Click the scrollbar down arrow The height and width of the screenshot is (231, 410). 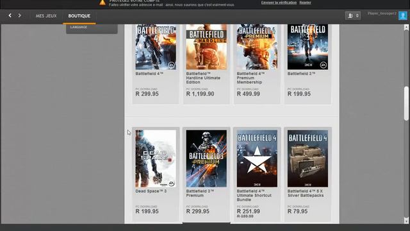click(x=406, y=221)
